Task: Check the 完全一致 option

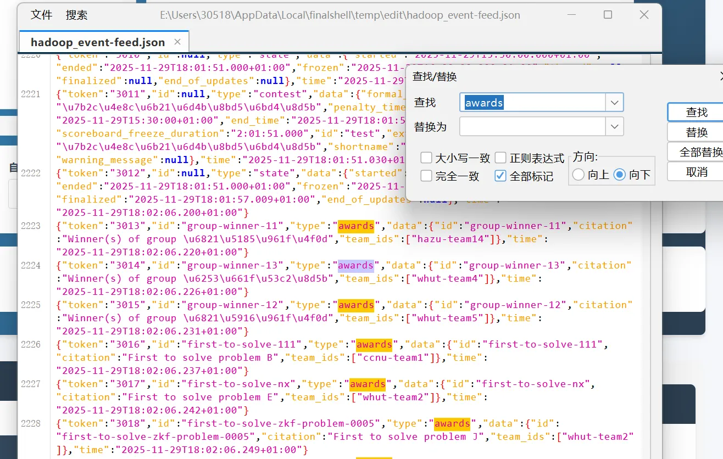Action: click(x=426, y=176)
